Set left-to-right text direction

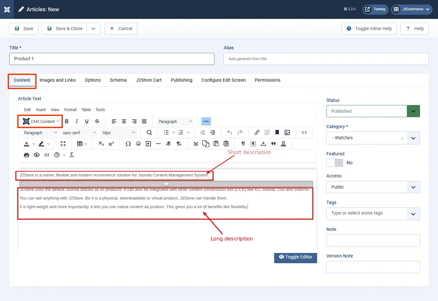169,144
